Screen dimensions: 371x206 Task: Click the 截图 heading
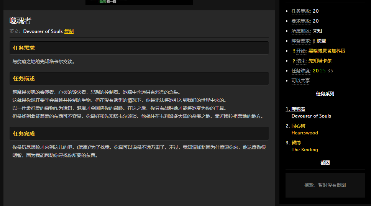tap(325, 162)
